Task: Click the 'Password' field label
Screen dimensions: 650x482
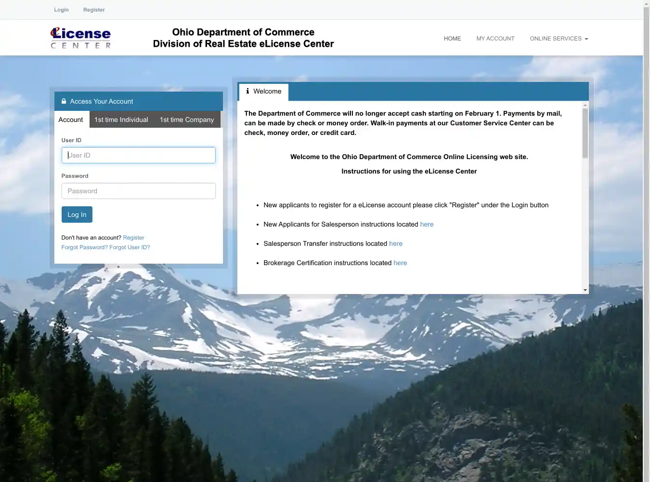Action: 75,176
